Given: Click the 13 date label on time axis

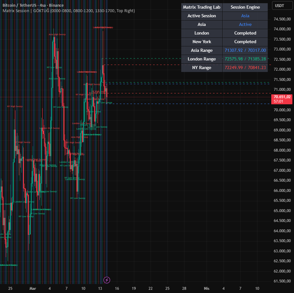Looking at the screenshot, I should [100, 288].
